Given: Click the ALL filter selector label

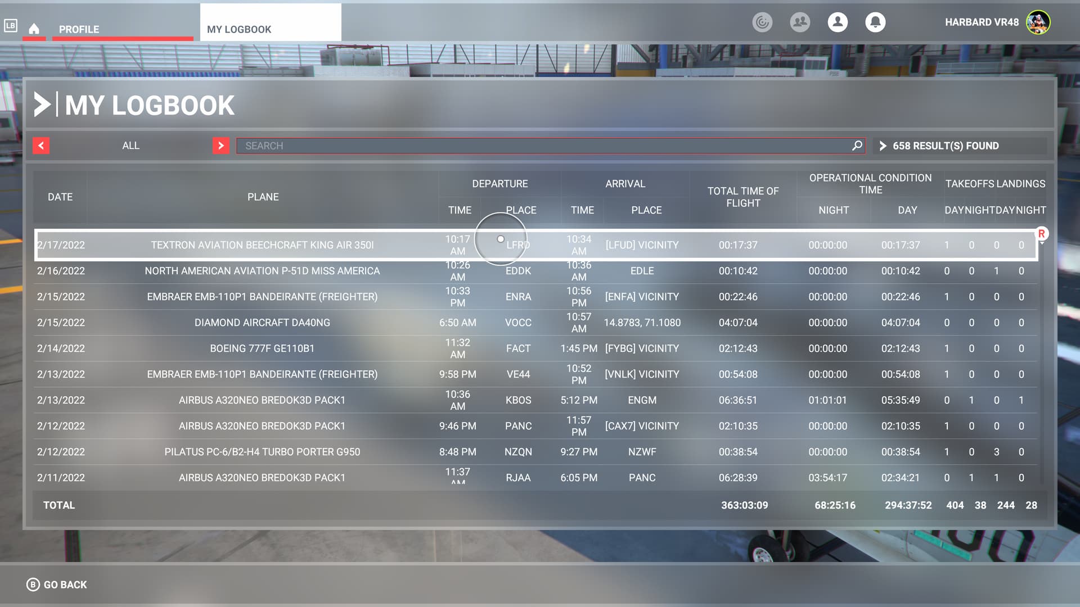Looking at the screenshot, I should pyautogui.click(x=130, y=146).
